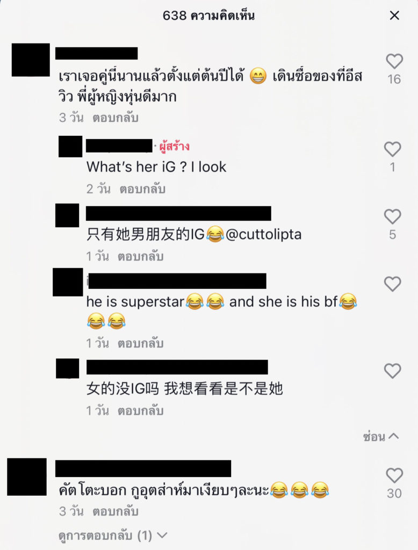Viewport: 418px width, 550px height.
Task: Reply (ตอบกลับ) to the "女的没IG吗" comment
Action: pyautogui.click(x=140, y=411)
